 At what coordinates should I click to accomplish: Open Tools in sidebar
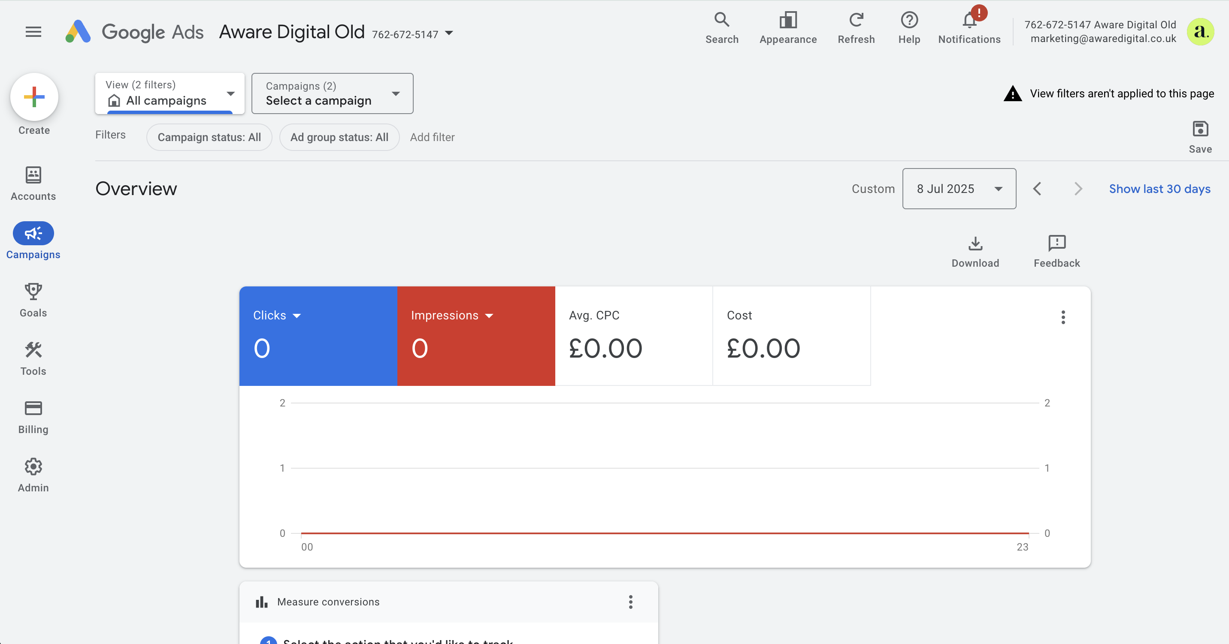pos(33,358)
